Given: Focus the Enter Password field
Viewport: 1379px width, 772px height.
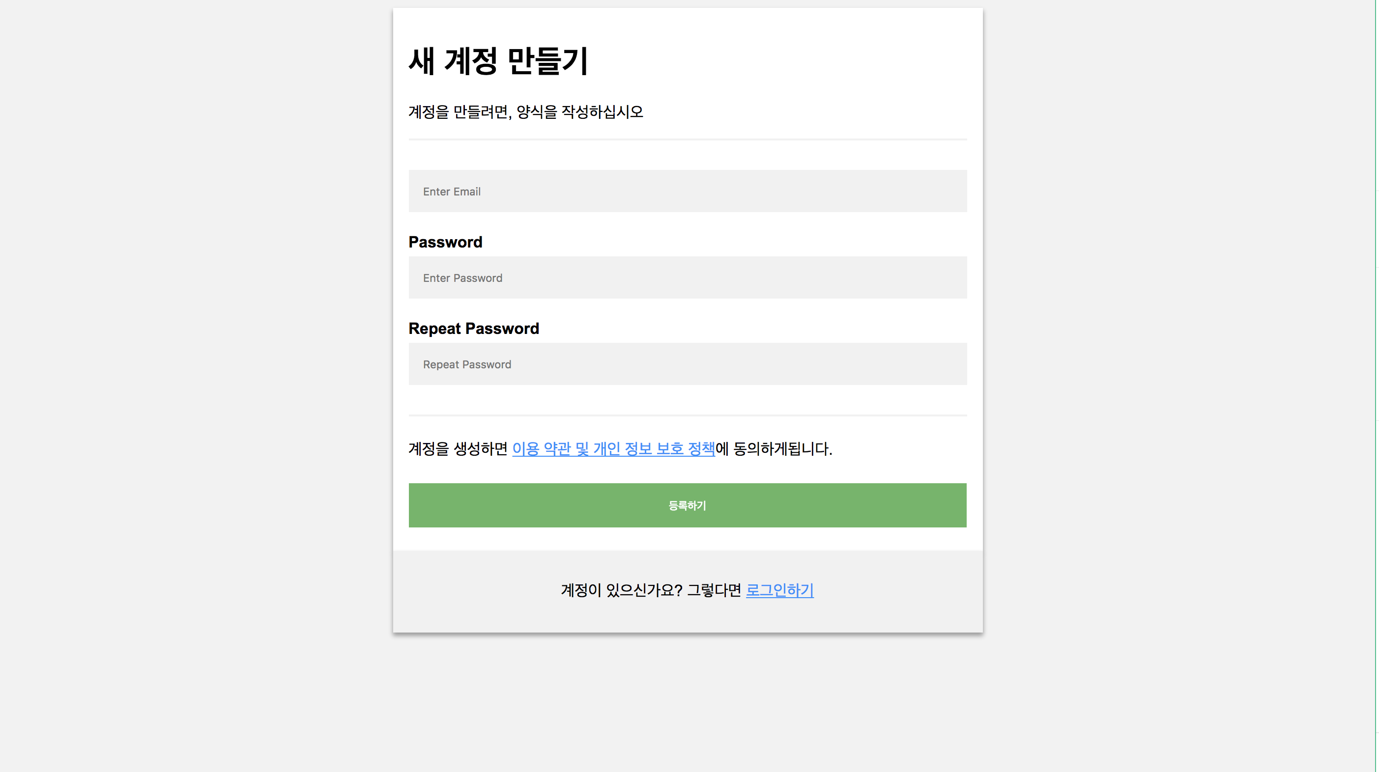Looking at the screenshot, I should pos(688,277).
